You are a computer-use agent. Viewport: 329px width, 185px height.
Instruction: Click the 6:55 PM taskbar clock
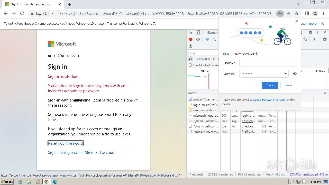coord(316,182)
